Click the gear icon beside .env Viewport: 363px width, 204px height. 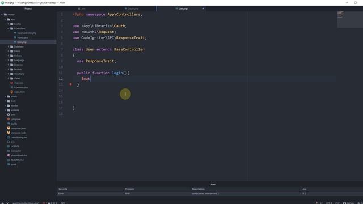pyautogui.click(x=9, y=114)
